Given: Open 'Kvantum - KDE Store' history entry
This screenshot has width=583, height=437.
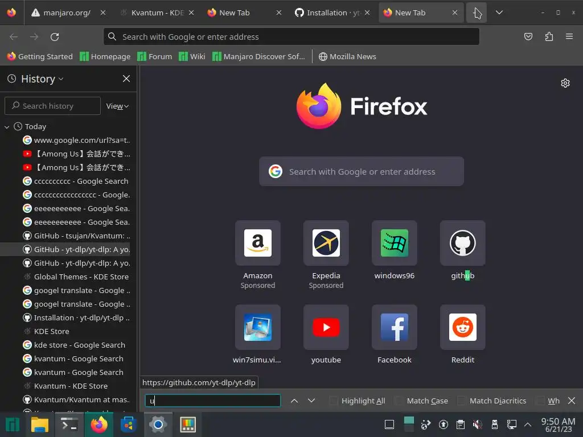Looking at the screenshot, I should tap(65, 386).
